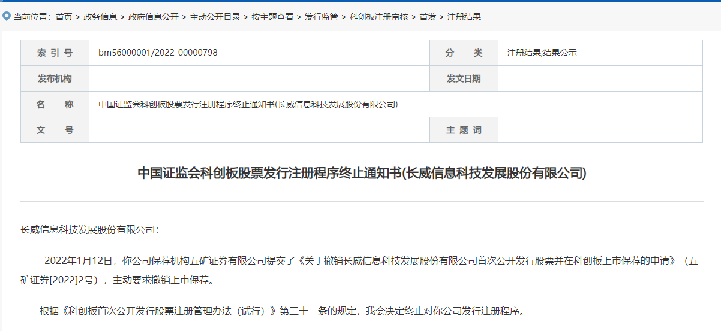Click the 首发 breadcrumb link

coord(428,17)
